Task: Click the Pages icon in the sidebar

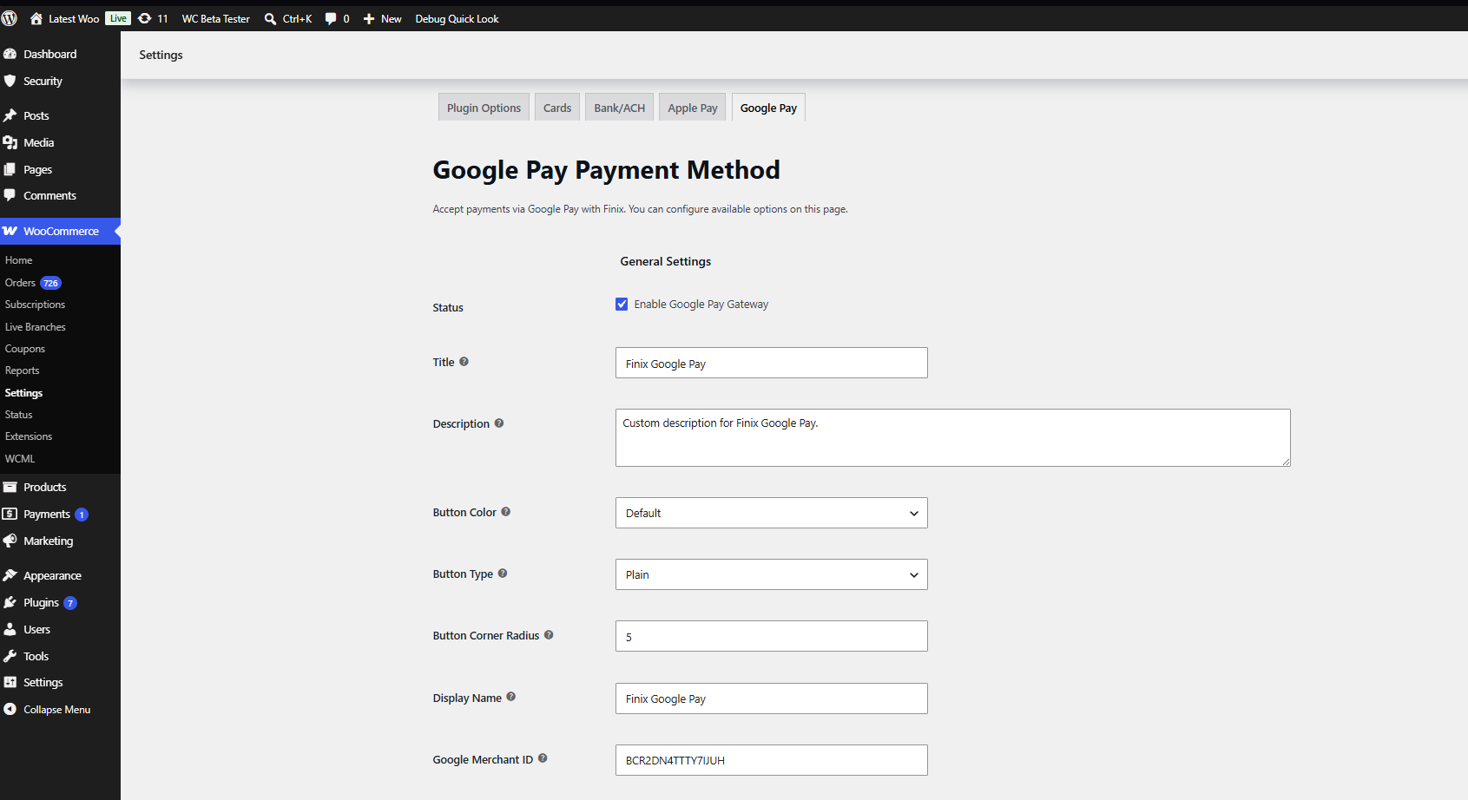Action: 10,169
